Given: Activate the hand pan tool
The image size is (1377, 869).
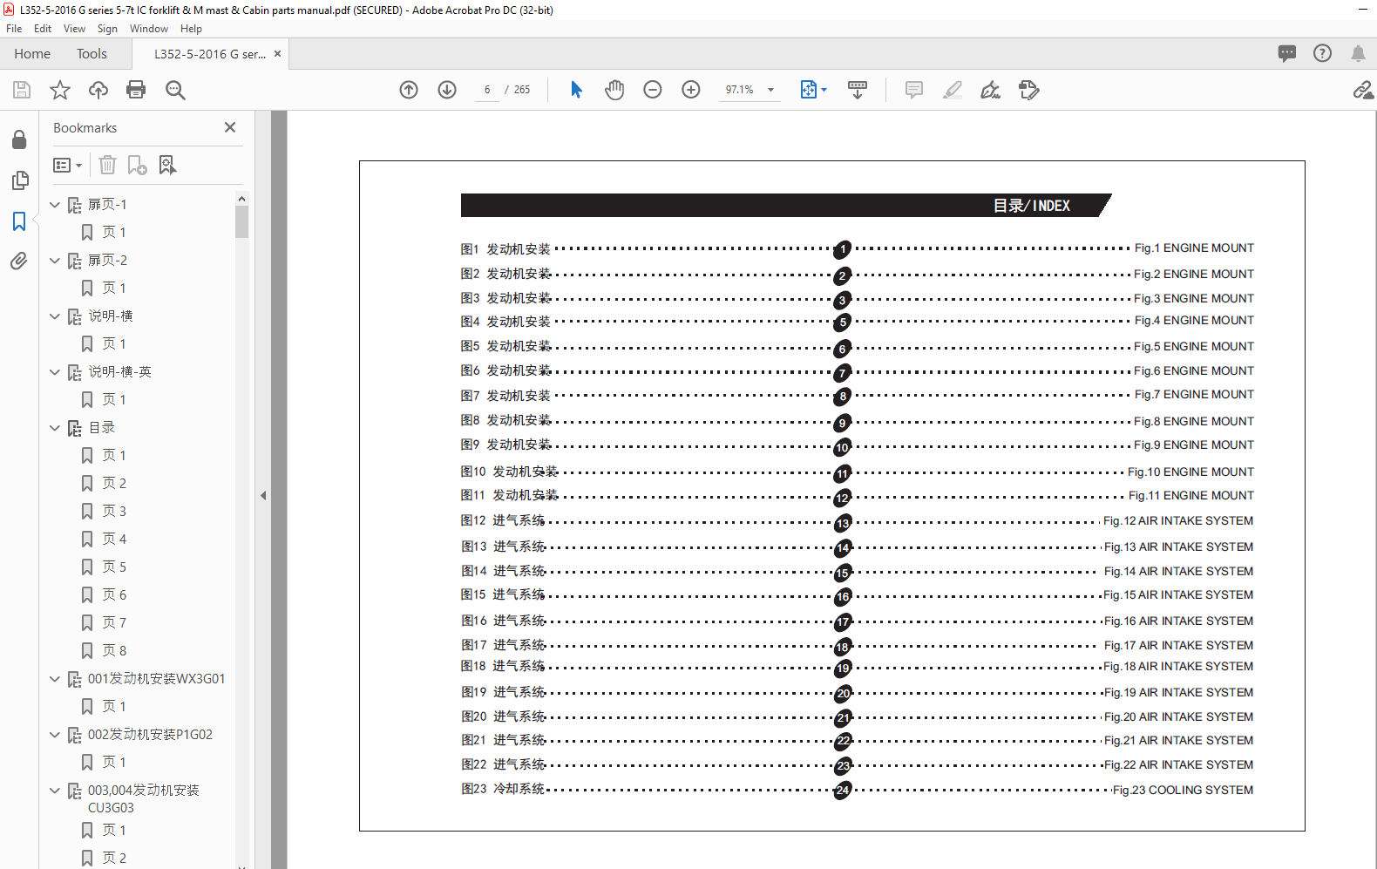Looking at the screenshot, I should pos(614,90).
